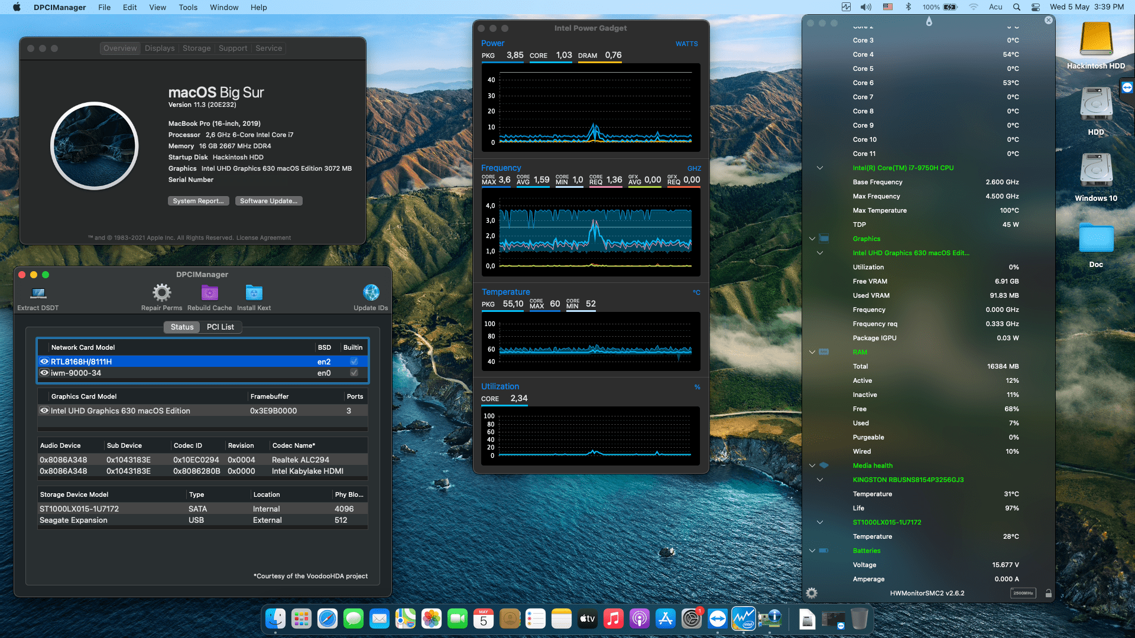The image size is (1135, 638).
Task: Open the HDD desktop drive icon
Action: tap(1096, 105)
